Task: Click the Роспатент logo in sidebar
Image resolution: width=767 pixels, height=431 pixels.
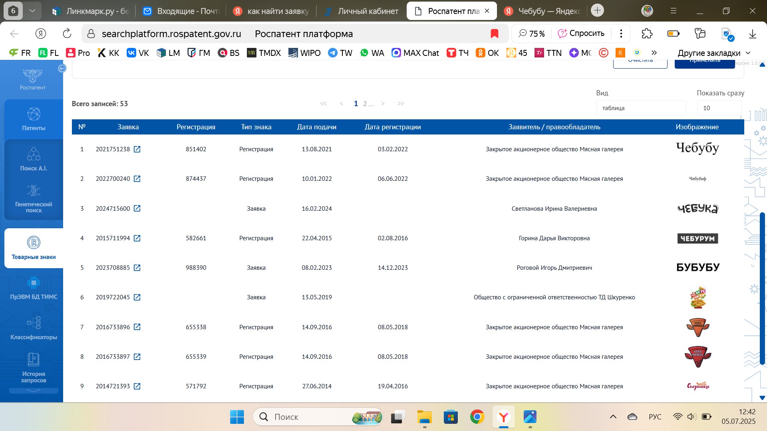Action: 33,79
